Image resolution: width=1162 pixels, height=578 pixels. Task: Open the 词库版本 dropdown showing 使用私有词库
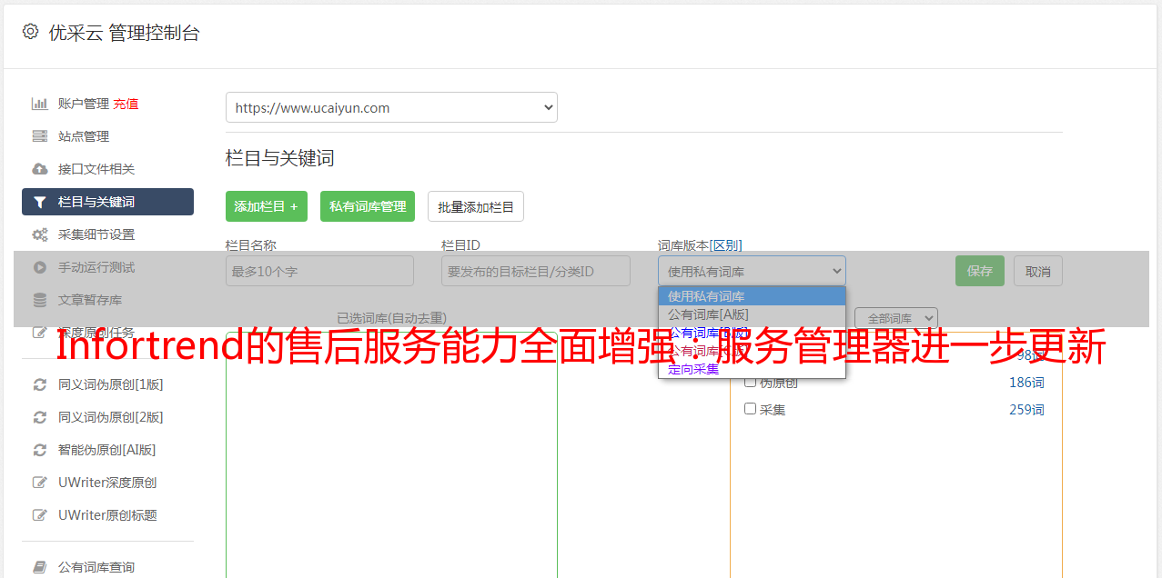[752, 271]
